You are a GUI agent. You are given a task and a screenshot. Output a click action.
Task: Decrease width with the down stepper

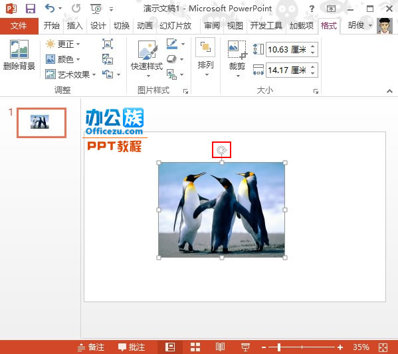pyautogui.click(x=313, y=73)
